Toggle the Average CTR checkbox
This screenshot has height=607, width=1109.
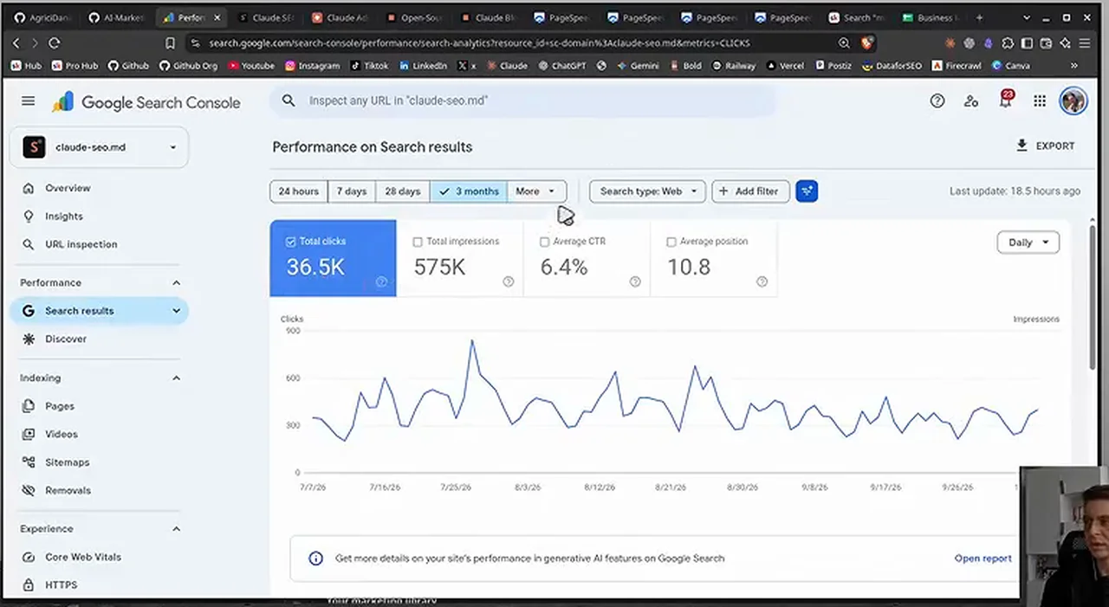coord(545,242)
